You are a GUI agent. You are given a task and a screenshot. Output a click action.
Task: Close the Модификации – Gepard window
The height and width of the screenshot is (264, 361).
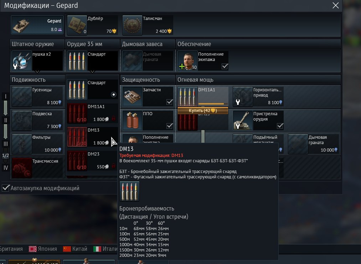335,5
